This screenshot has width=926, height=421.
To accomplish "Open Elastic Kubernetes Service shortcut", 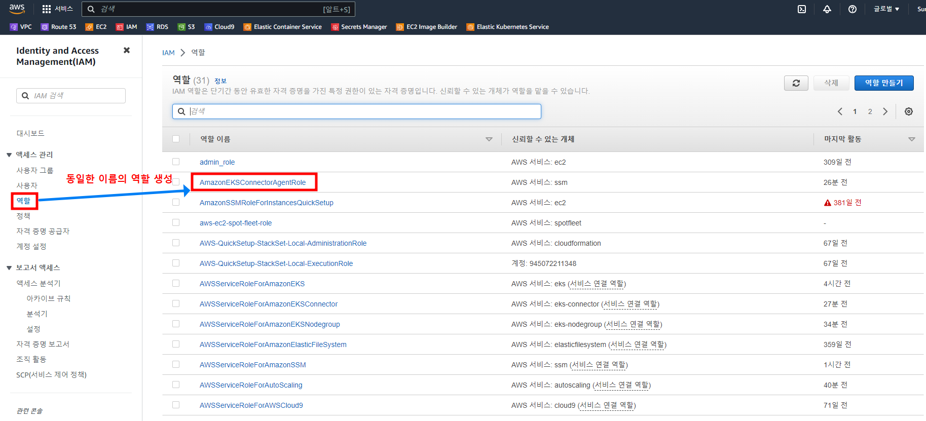I will (x=508, y=27).
